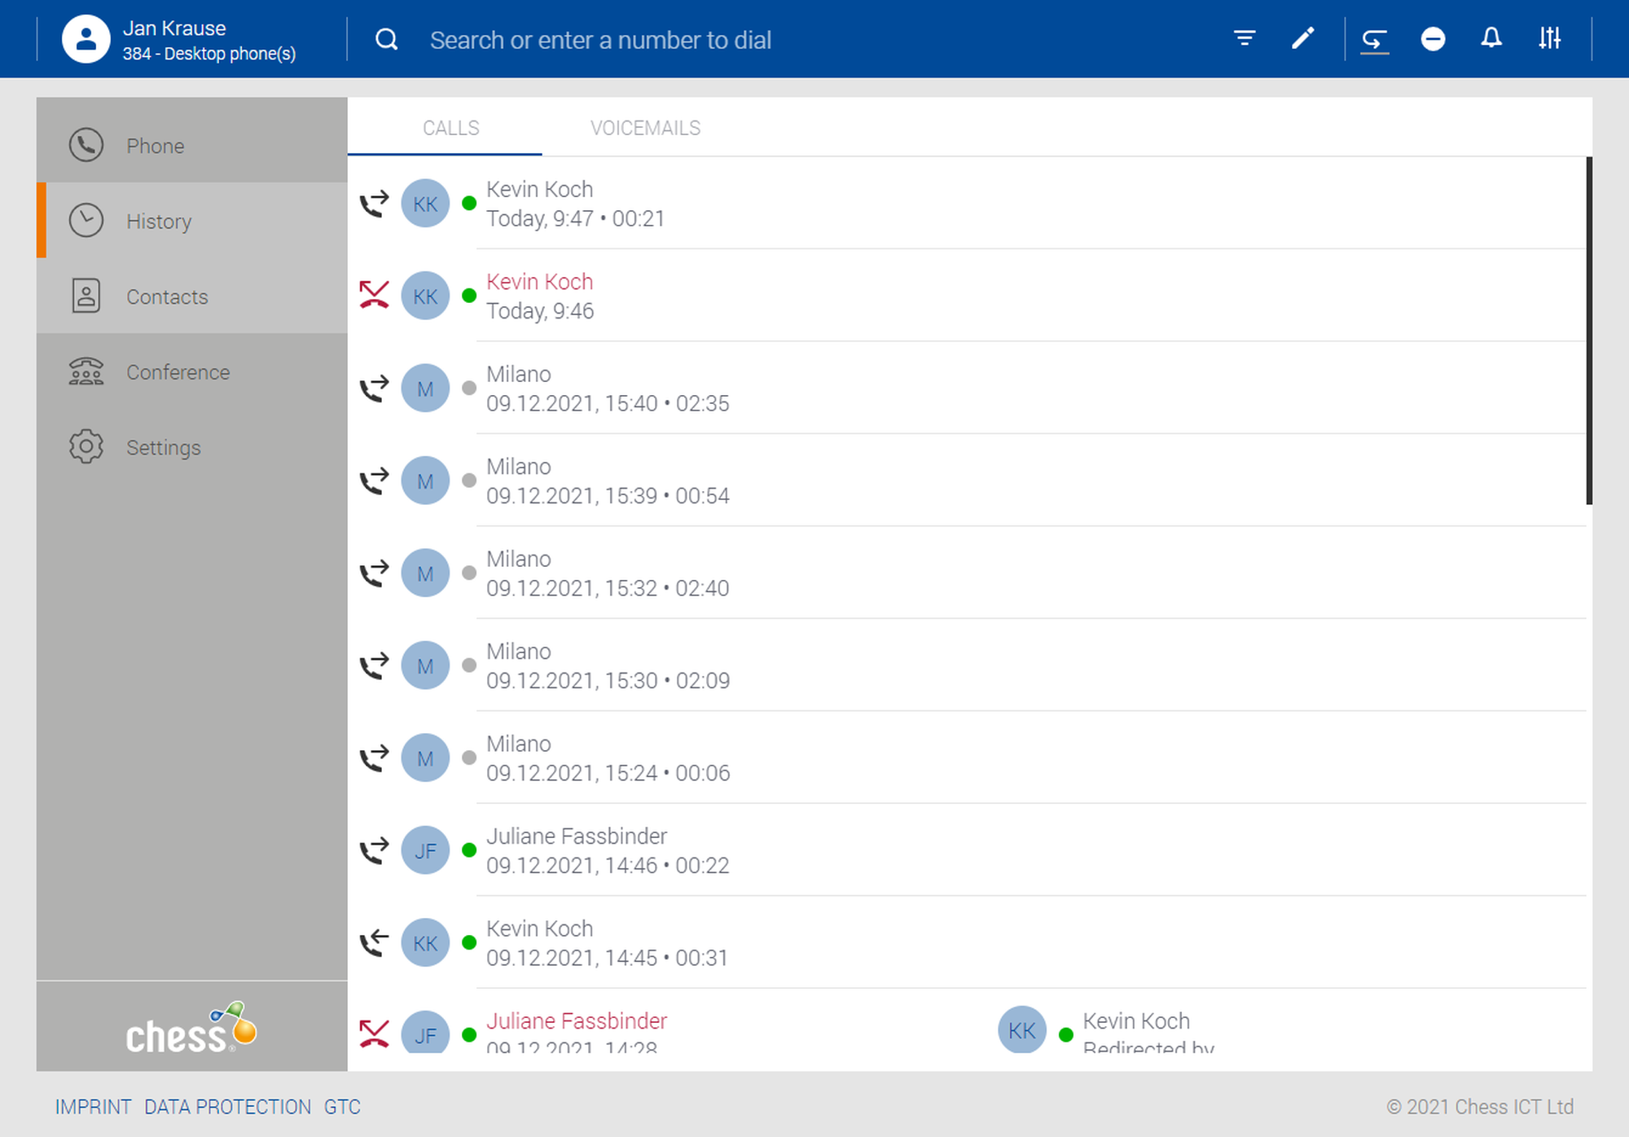Open the equalizer sliders settings icon
Screen dimensions: 1629x1137
(x=1549, y=38)
